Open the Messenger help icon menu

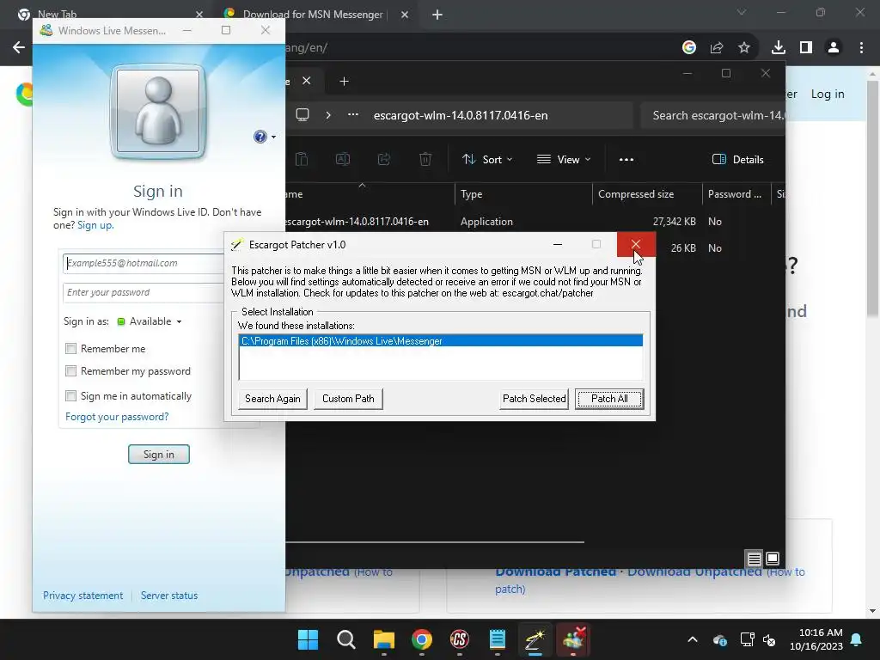pyautogui.click(x=264, y=137)
